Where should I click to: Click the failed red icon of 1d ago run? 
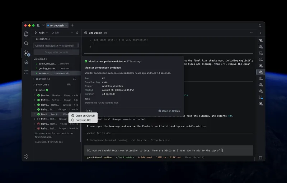[38, 124]
